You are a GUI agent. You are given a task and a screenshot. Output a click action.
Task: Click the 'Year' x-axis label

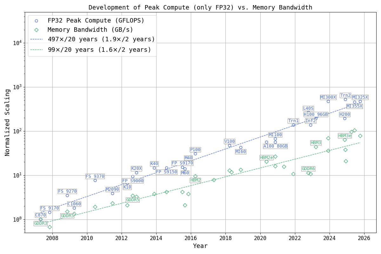point(200,246)
